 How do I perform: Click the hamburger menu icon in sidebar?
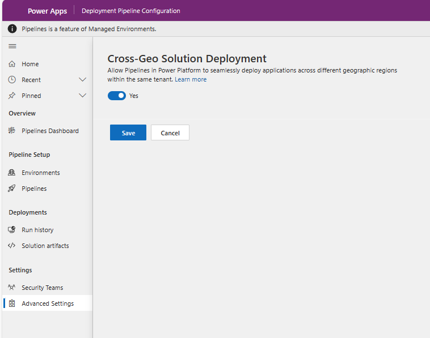click(x=12, y=46)
